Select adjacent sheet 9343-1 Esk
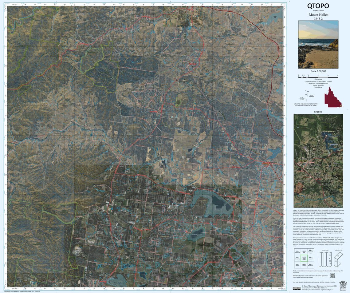Viewport: 350px width, 293px height. tap(303, 251)
